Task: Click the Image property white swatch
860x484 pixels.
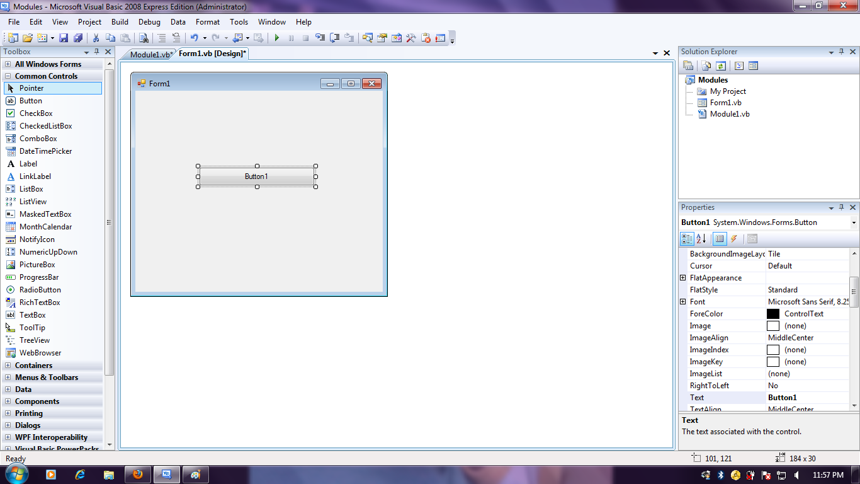Action: pos(773,326)
